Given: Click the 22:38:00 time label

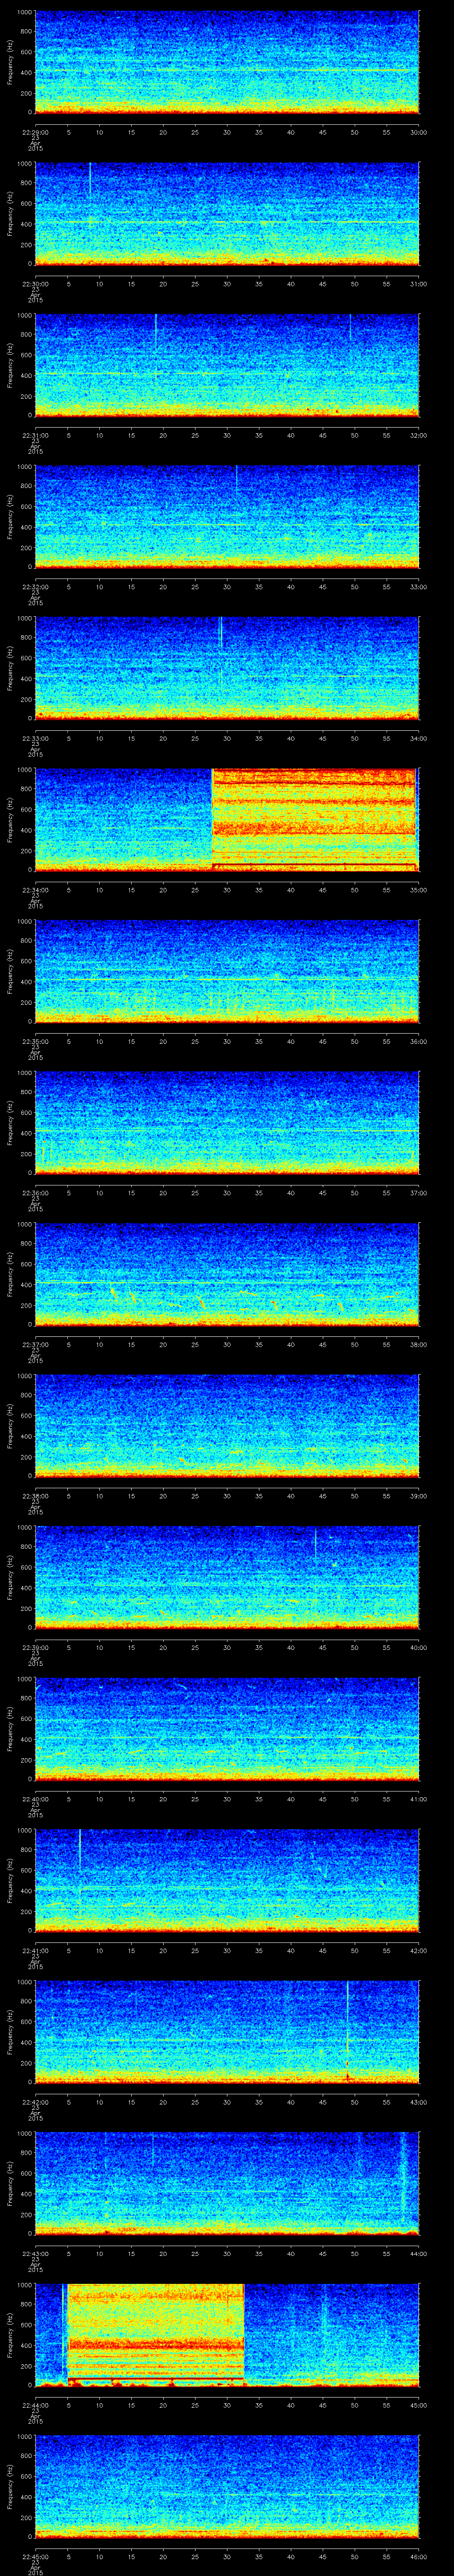Looking at the screenshot, I should 35,1496.
